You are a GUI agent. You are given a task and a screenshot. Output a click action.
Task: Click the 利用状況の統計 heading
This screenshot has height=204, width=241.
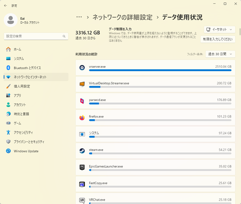click(x=86, y=54)
